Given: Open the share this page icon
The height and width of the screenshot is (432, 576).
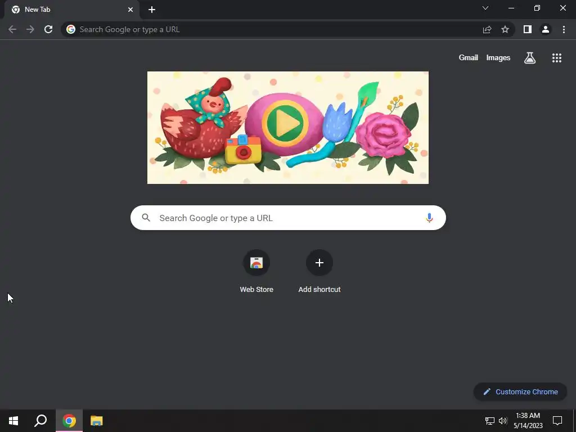Looking at the screenshot, I should click(x=487, y=29).
